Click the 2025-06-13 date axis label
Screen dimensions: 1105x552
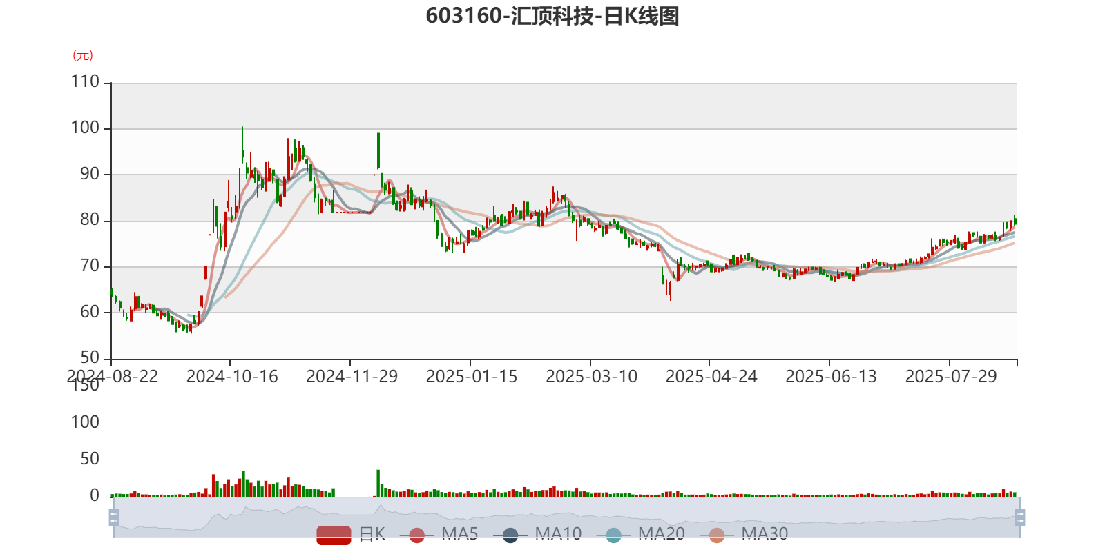click(x=831, y=377)
